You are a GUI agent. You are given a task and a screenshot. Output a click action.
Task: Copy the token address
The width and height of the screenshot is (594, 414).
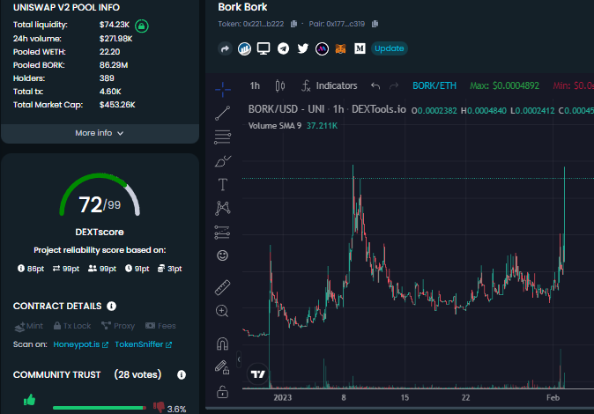tap(293, 24)
